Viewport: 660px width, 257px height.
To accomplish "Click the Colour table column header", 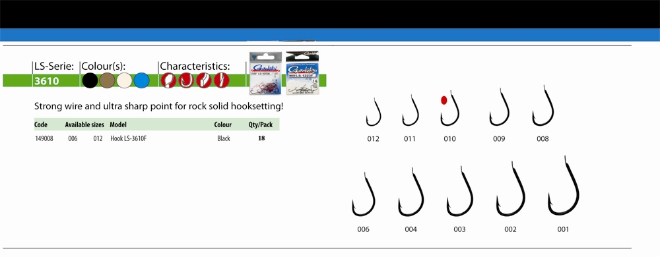I will pyautogui.click(x=222, y=125).
